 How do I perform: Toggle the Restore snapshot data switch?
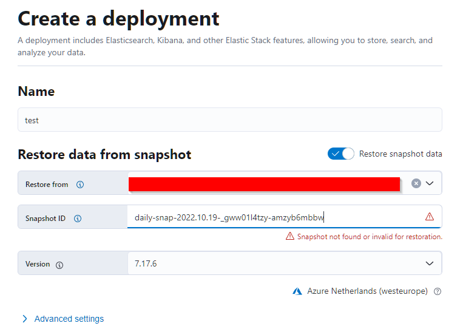[x=340, y=154]
